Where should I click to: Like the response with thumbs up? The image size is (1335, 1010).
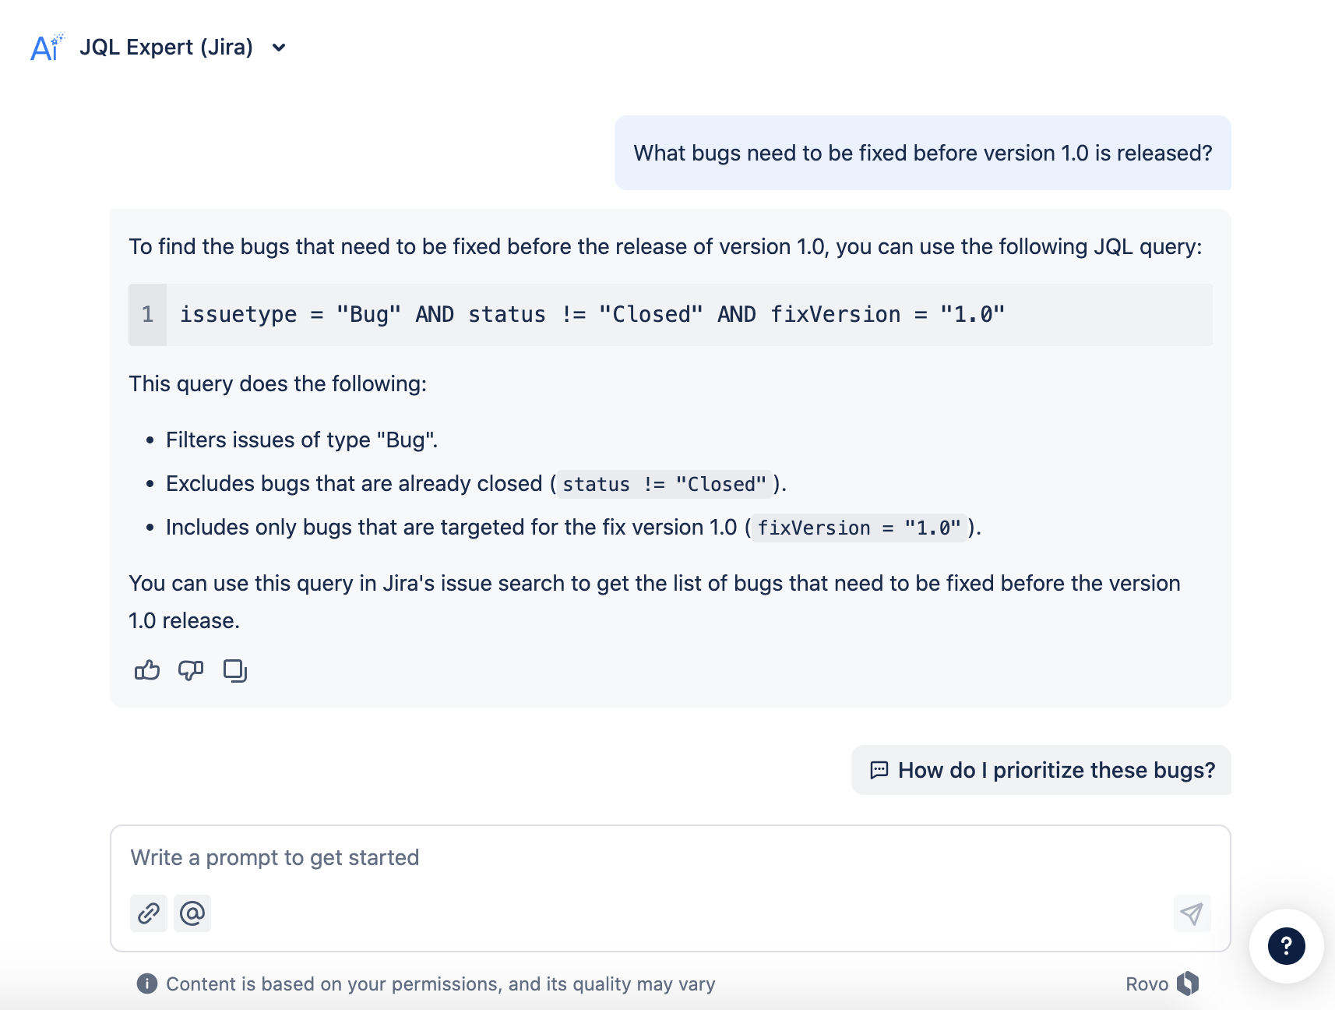[147, 670]
